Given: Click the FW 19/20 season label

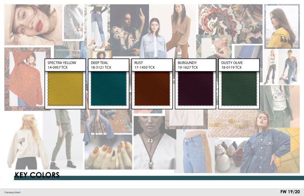Looking at the screenshot, I should click(x=290, y=192).
